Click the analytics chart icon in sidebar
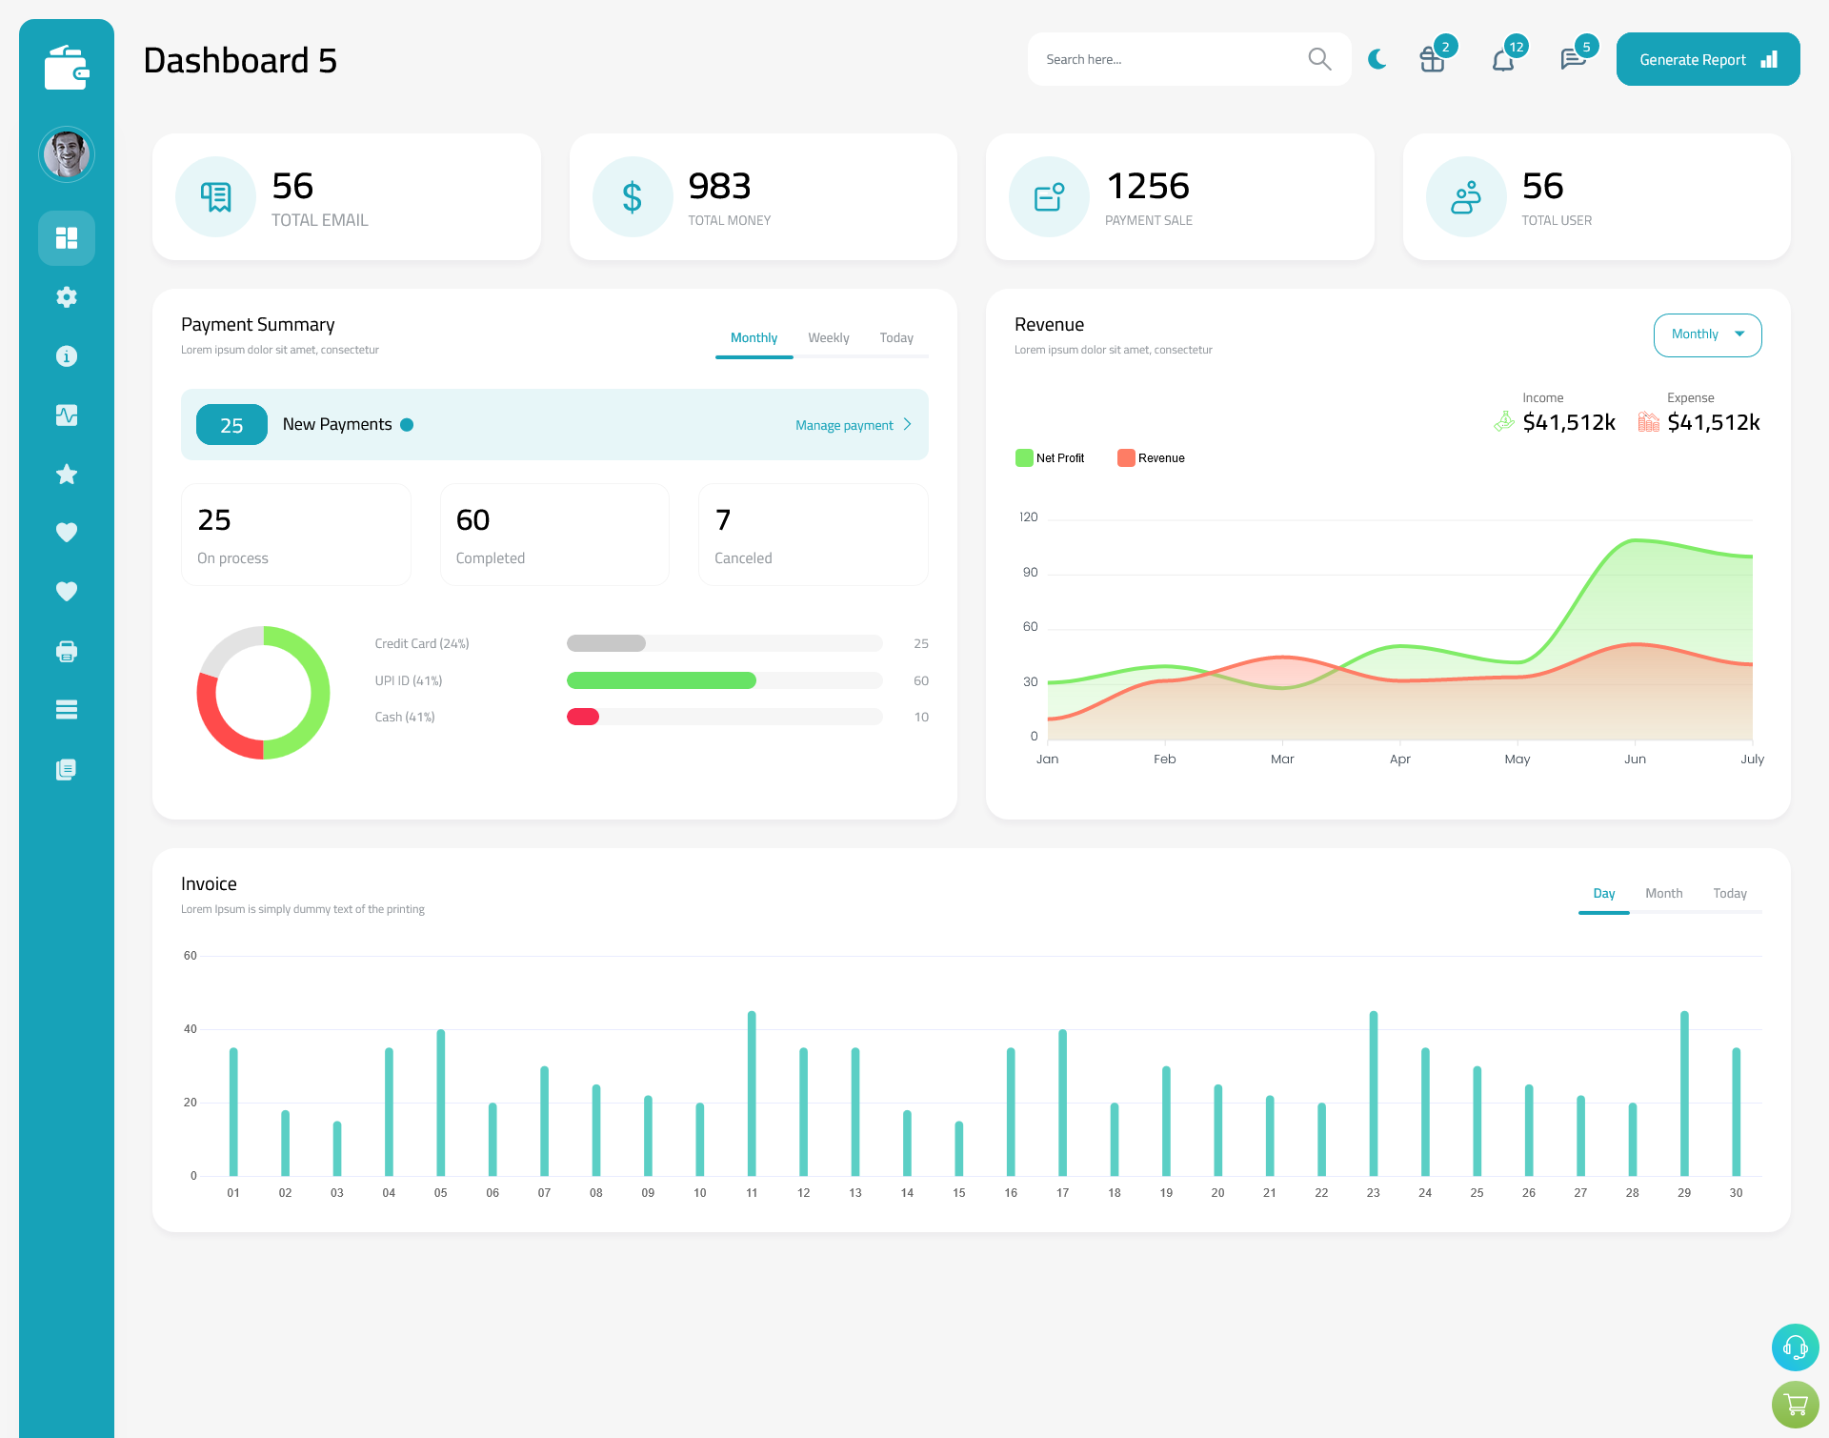This screenshot has height=1438, width=1829. [x=67, y=415]
